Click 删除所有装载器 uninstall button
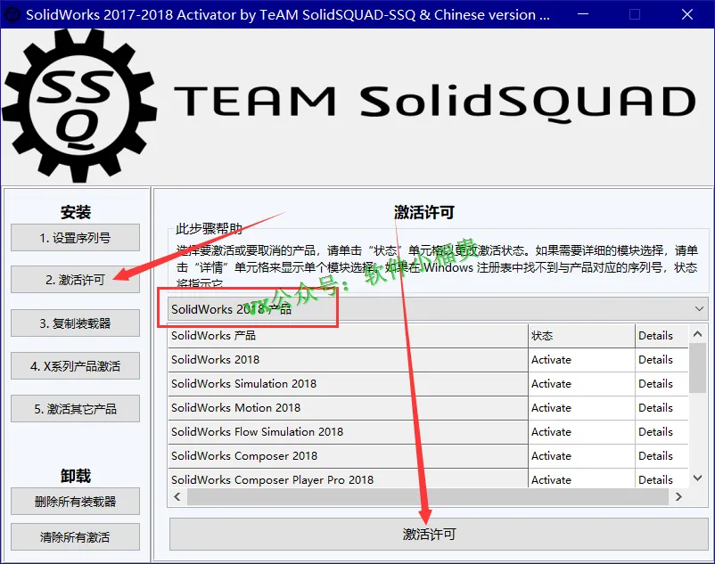Screen dimensions: 715x564 coord(75,501)
